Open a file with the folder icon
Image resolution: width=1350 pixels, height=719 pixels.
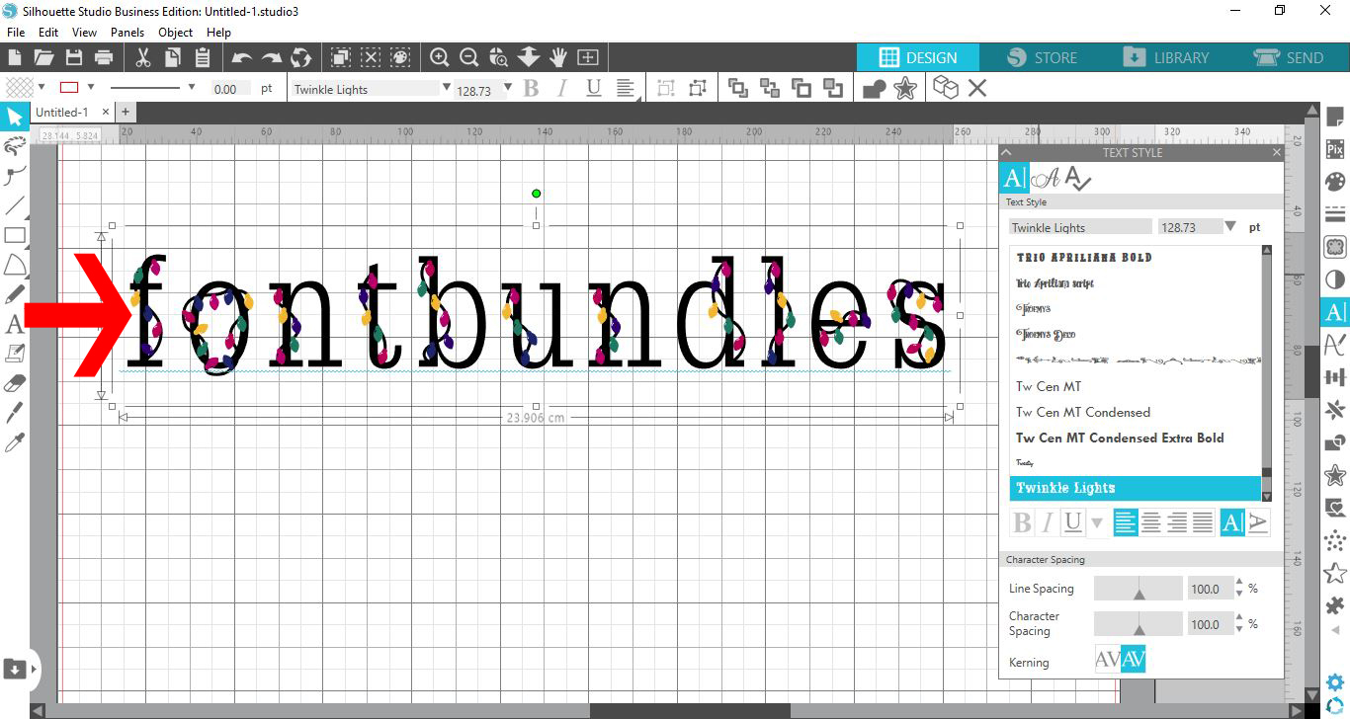[x=43, y=57]
